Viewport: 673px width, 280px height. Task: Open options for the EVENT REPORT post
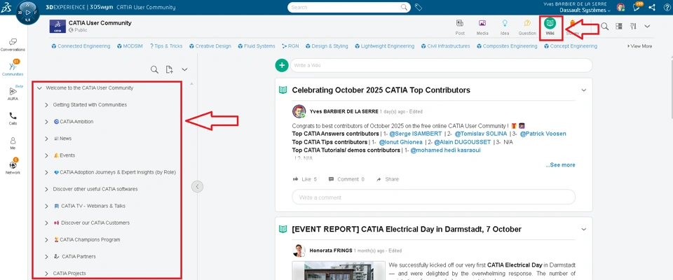click(583, 230)
